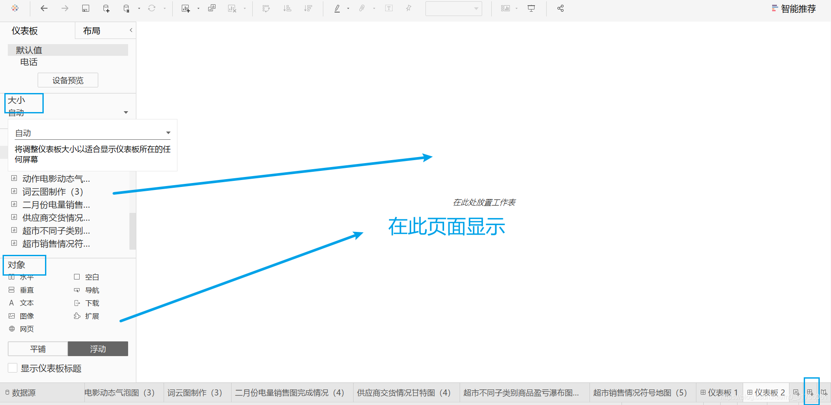Select sheet 供应商交货情况... in list
This screenshot has width=831, height=405.
(x=56, y=218)
